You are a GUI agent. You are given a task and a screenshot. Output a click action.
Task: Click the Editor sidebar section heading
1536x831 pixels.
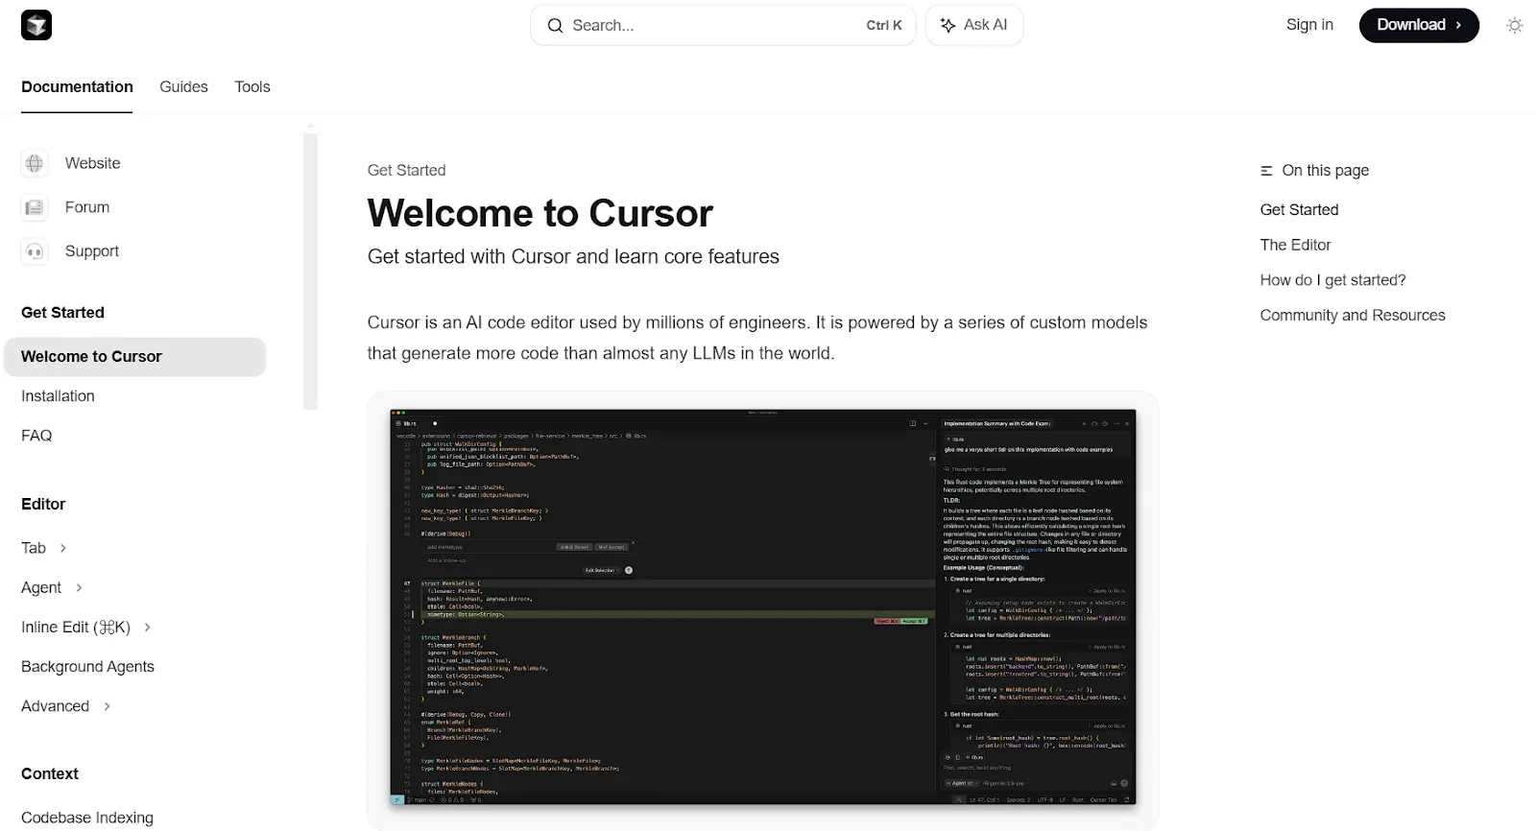tap(43, 505)
